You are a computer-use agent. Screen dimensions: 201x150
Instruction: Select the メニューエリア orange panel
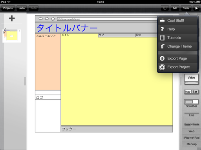click(48, 62)
